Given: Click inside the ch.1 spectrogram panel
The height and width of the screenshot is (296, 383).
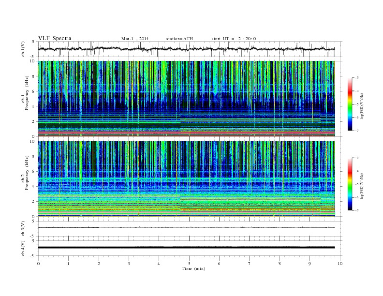Looking at the screenshot, I should (x=187, y=99).
